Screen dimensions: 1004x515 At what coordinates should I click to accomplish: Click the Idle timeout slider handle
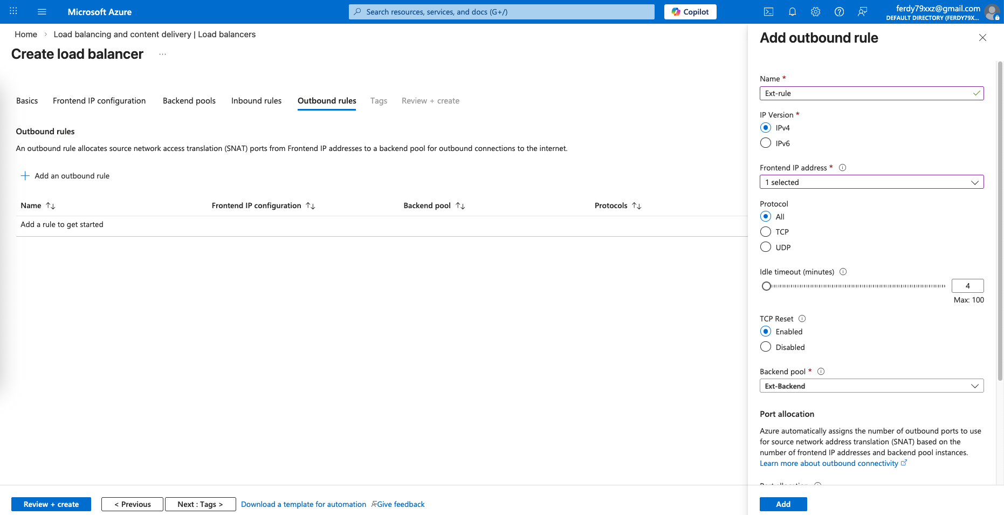766,286
